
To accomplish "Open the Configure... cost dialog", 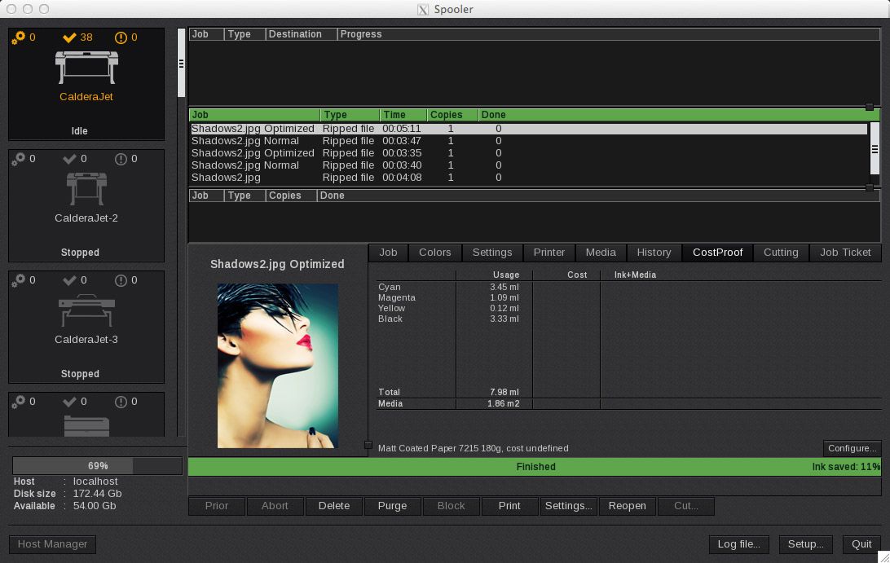I will pyautogui.click(x=852, y=448).
